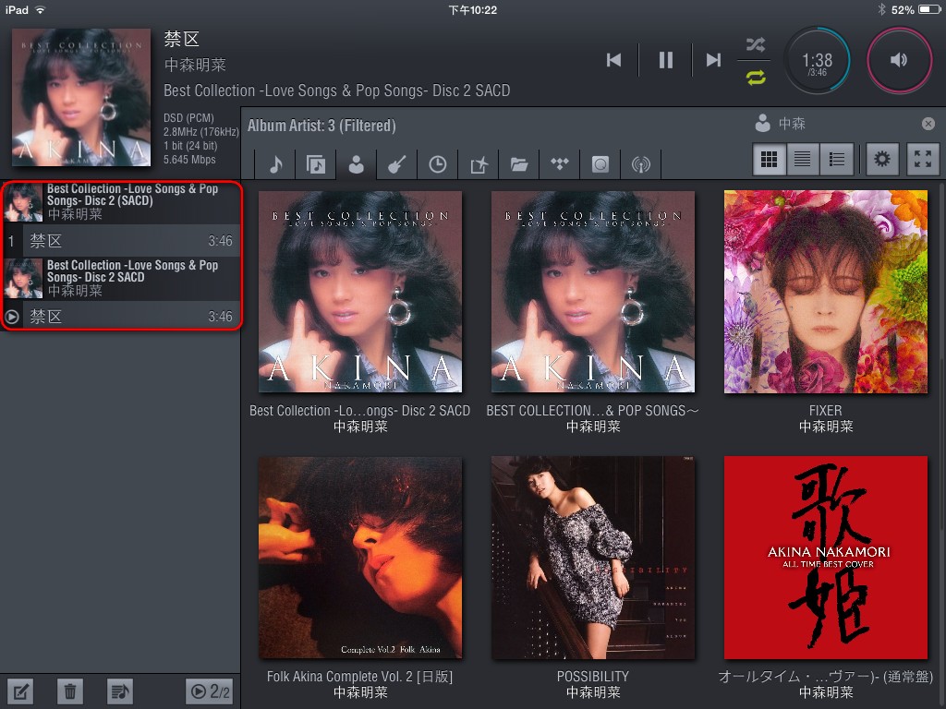This screenshot has width=946, height=709.
Task: Open the folder browse icon
Action: [519, 164]
